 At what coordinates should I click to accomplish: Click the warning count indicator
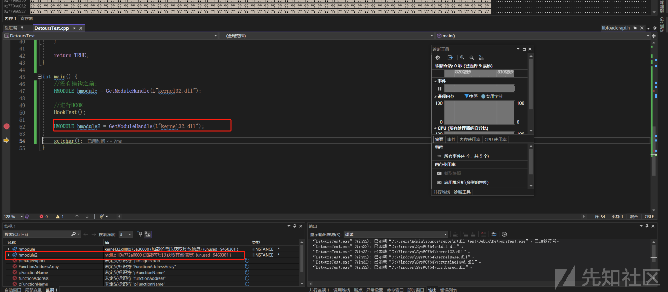(60, 217)
